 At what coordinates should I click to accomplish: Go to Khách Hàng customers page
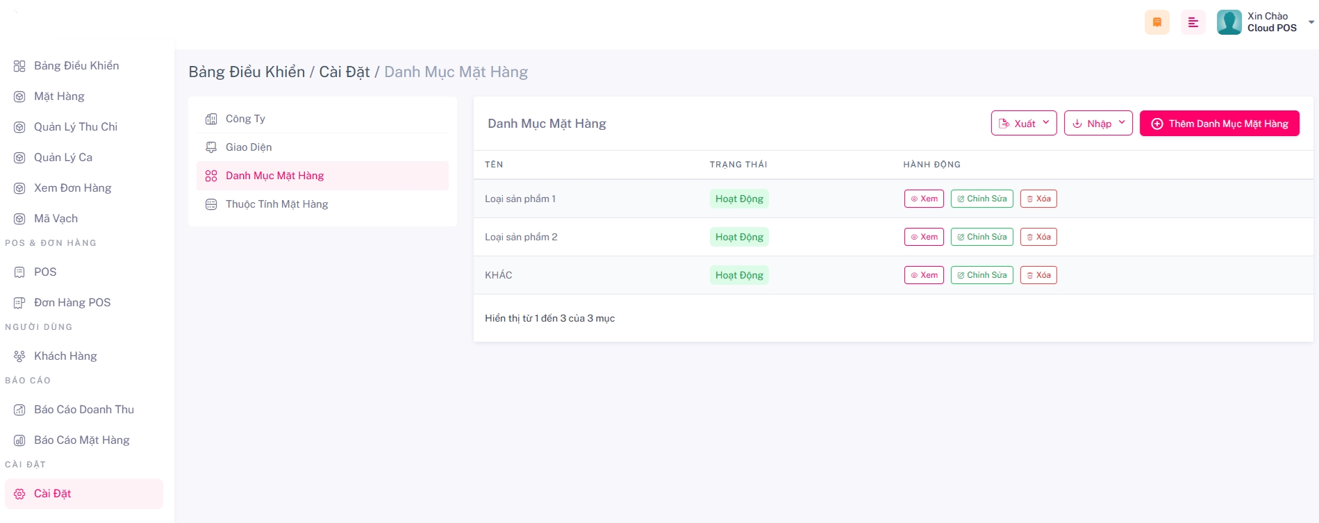65,356
